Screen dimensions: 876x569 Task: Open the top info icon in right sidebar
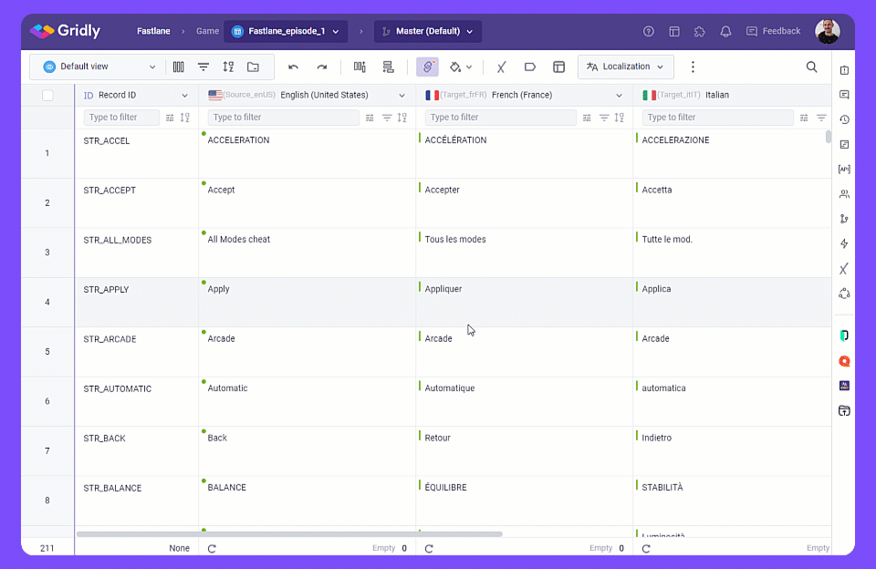point(844,70)
